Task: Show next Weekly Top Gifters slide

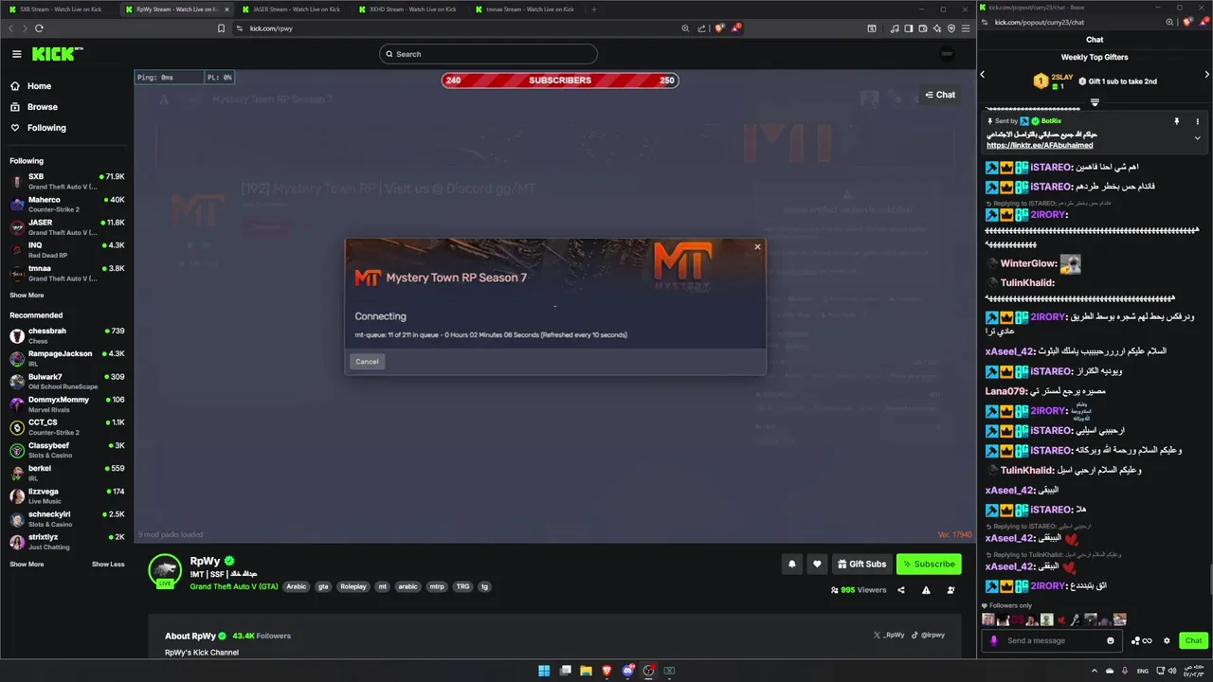Action: (x=1206, y=74)
